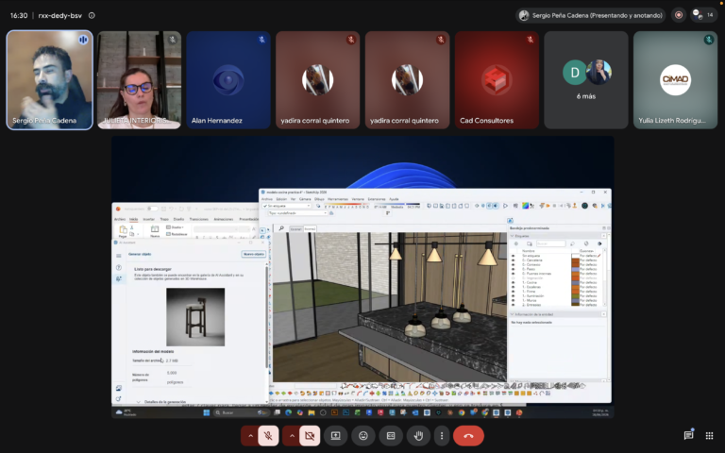Click the play animation triangle in SketchUp toolbar
The height and width of the screenshot is (453, 725).
(505, 206)
